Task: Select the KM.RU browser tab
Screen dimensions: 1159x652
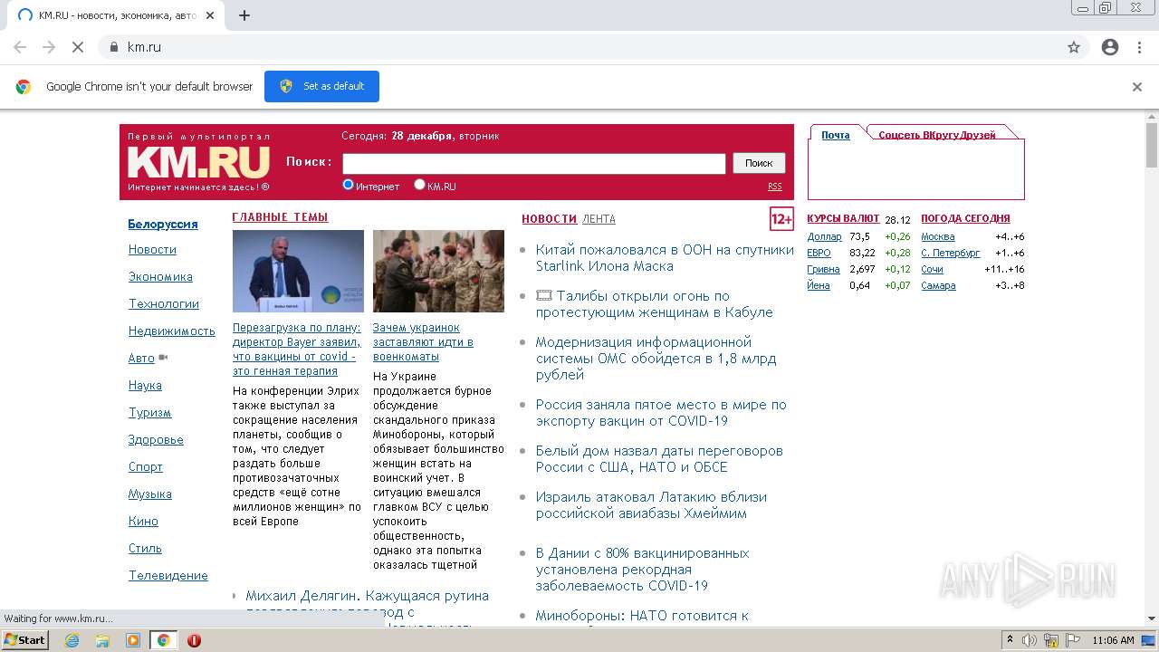Action: tap(118, 15)
